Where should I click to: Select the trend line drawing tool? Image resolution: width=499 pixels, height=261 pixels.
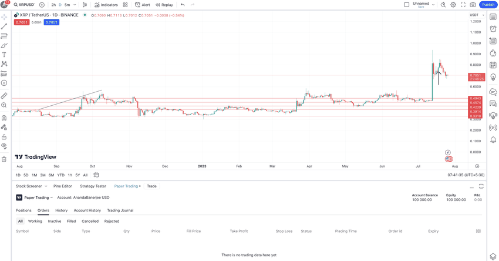pyautogui.click(x=4, y=26)
